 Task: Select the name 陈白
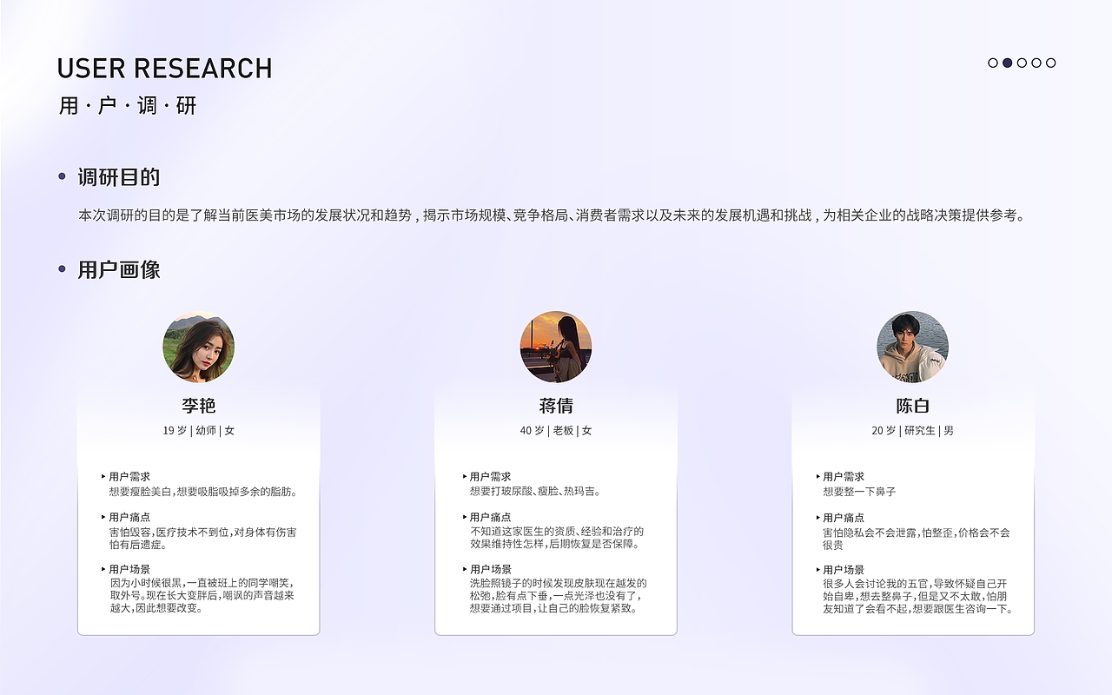tap(913, 406)
